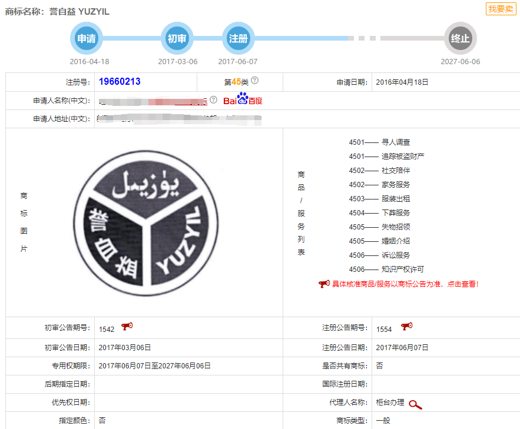Click the 申请日期 value 2016年04月18日
Screen dimensions: 520x429
tap(402, 82)
